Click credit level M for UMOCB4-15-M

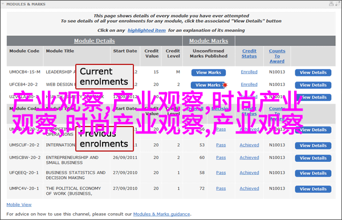[x=178, y=72]
